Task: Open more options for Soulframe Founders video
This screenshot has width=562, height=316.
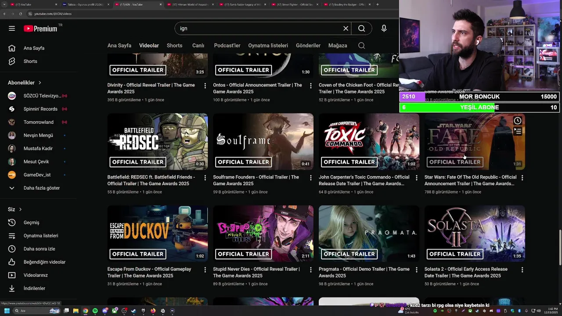Action: point(311,178)
